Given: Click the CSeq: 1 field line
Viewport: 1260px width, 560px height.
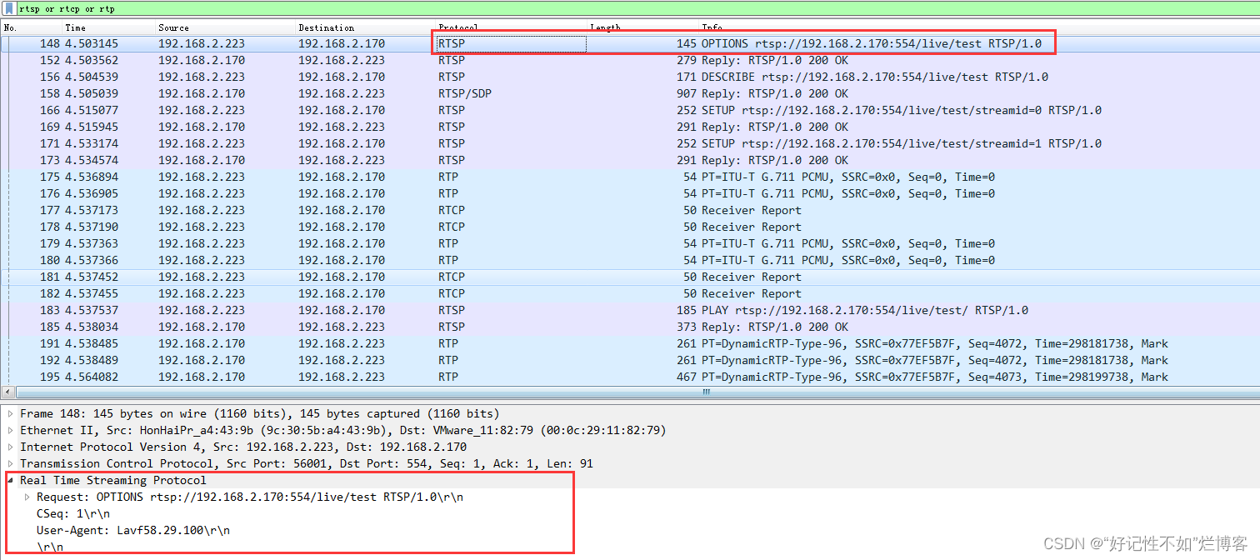Looking at the screenshot, I should 73,514.
